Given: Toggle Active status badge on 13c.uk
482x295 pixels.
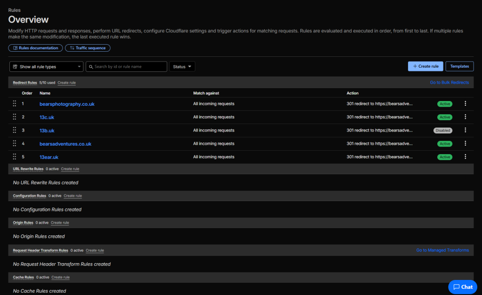Looking at the screenshot, I should point(444,117).
